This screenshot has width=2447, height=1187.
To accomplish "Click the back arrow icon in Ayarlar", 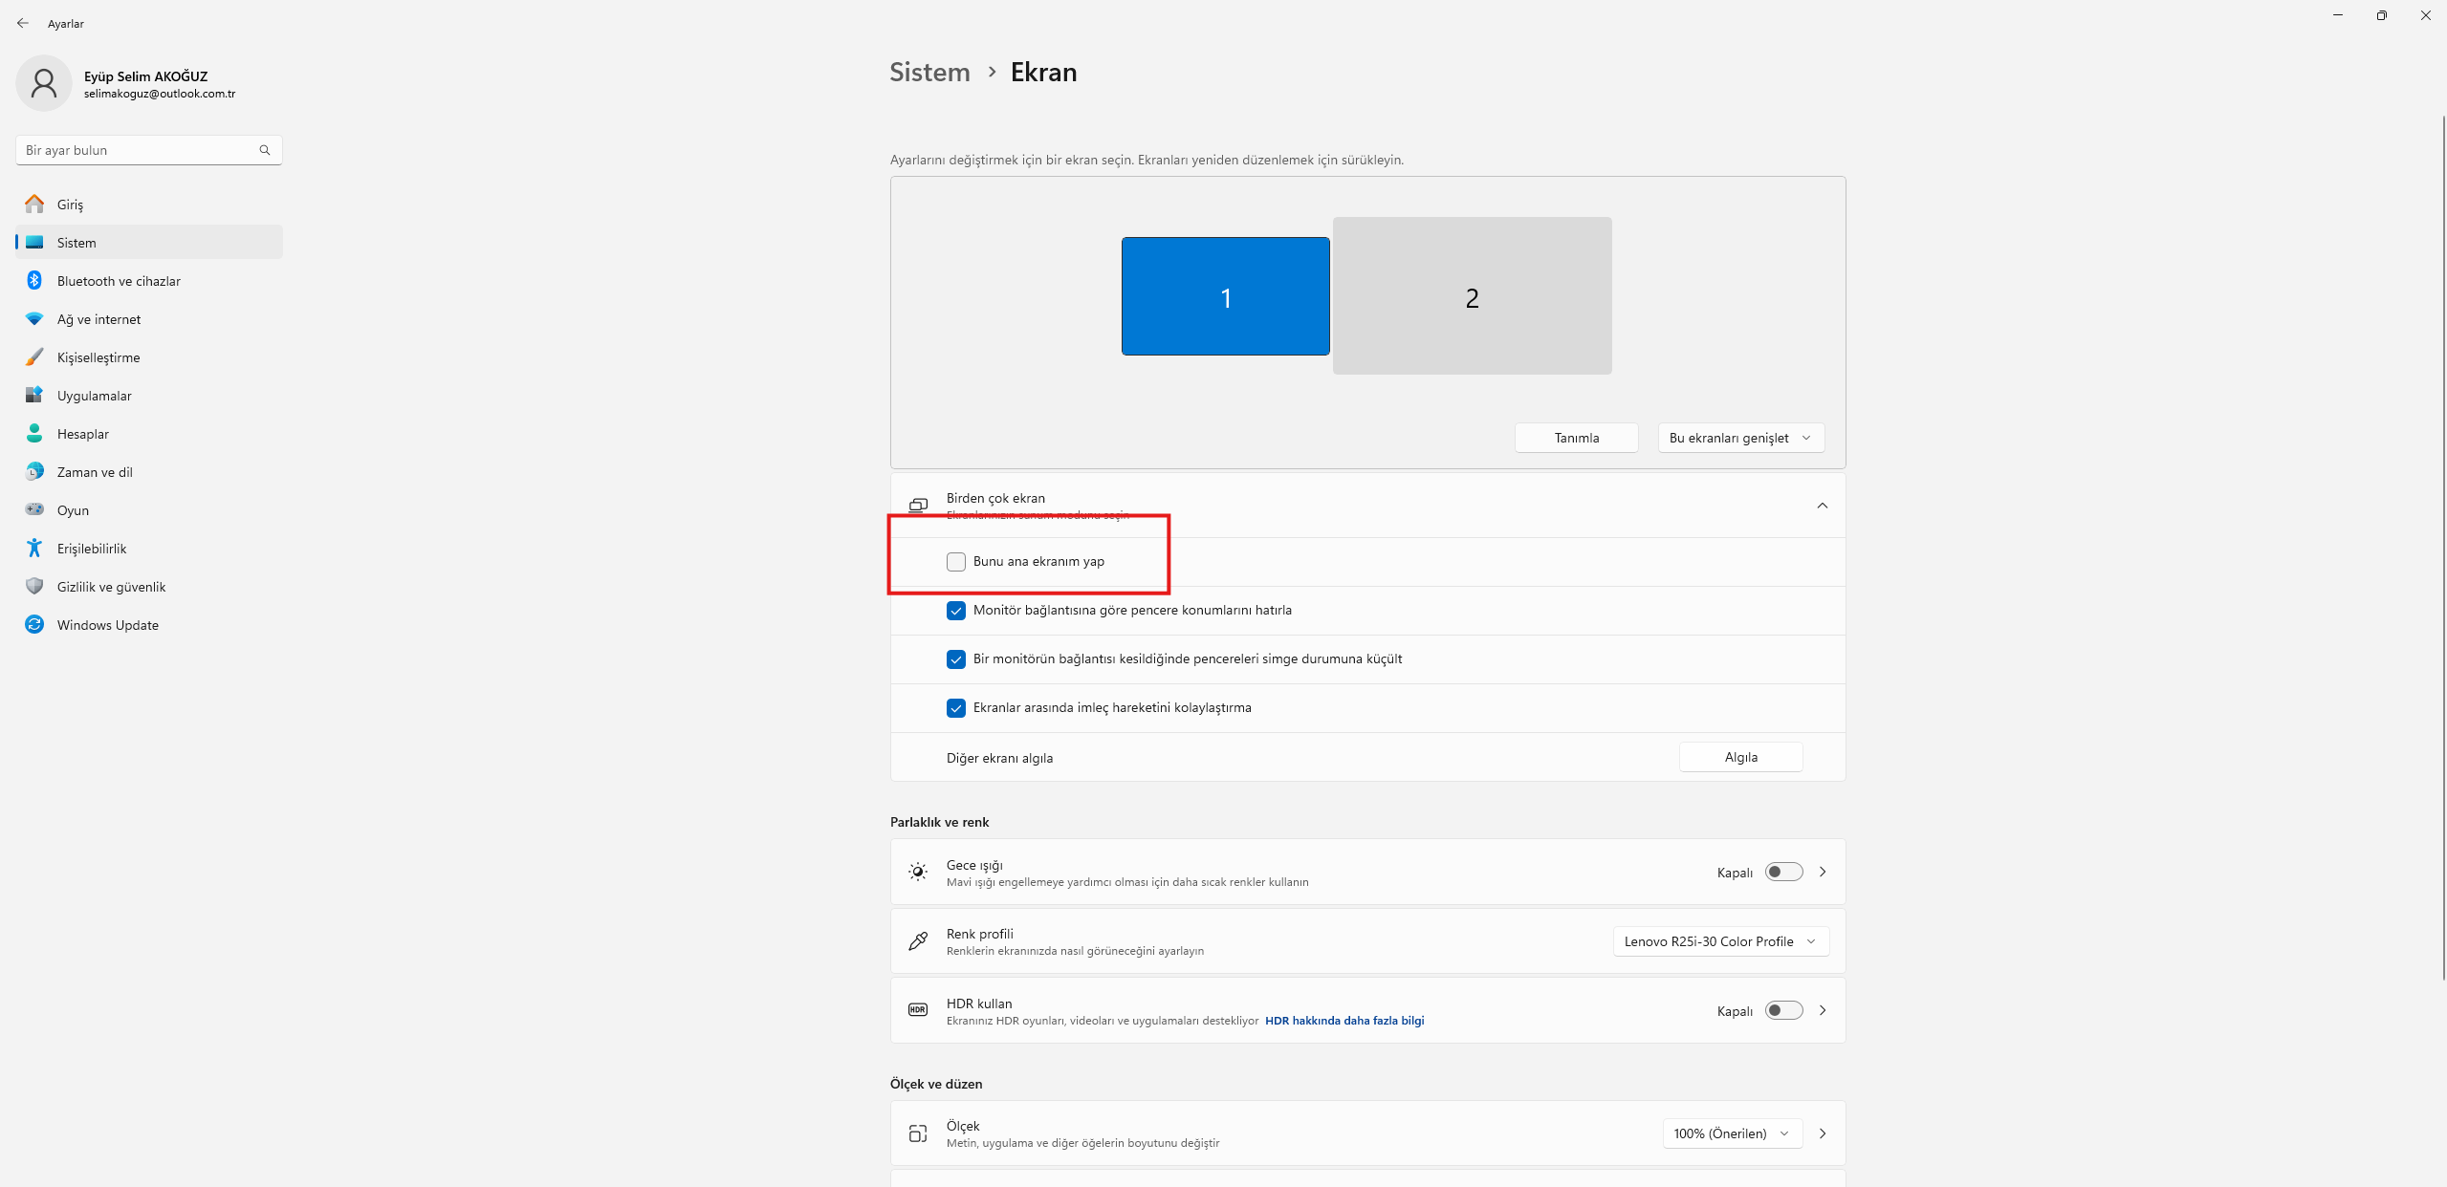I will pos(23,23).
